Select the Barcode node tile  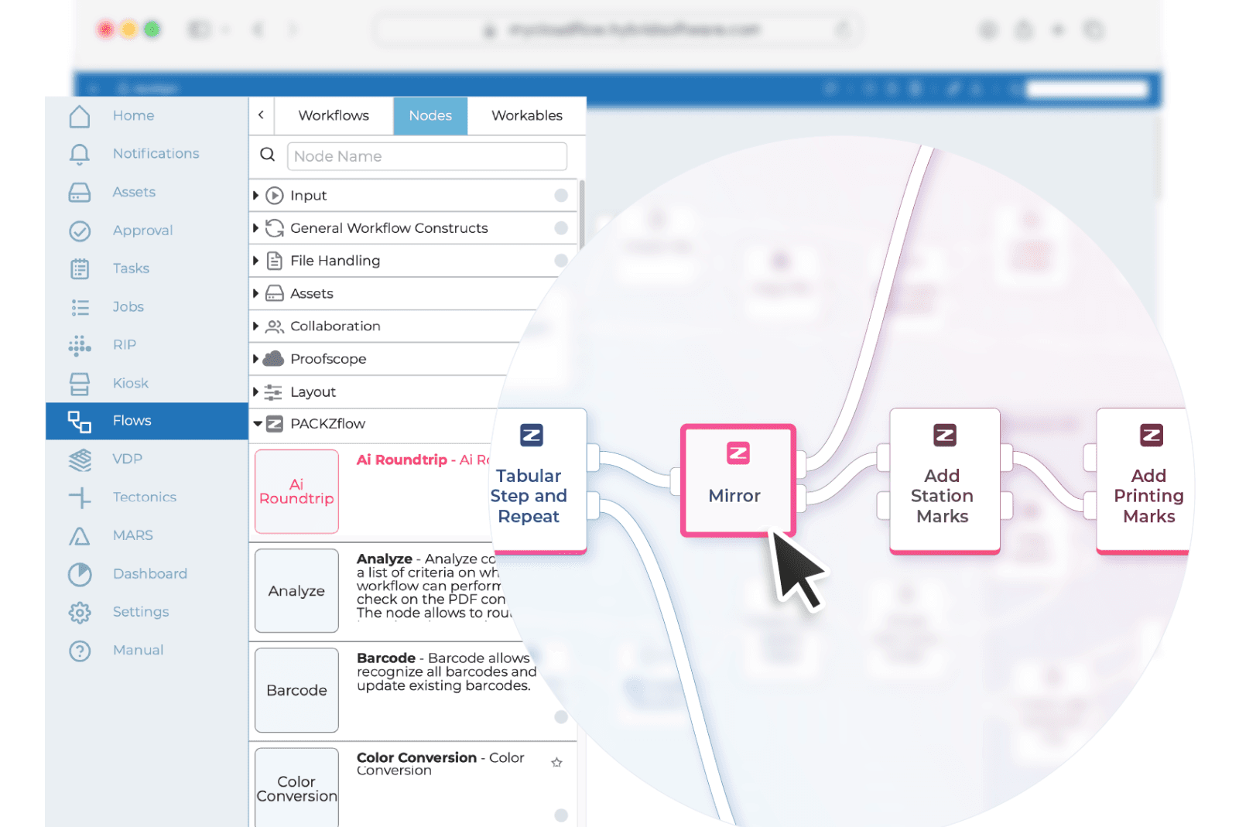point(296,690)
